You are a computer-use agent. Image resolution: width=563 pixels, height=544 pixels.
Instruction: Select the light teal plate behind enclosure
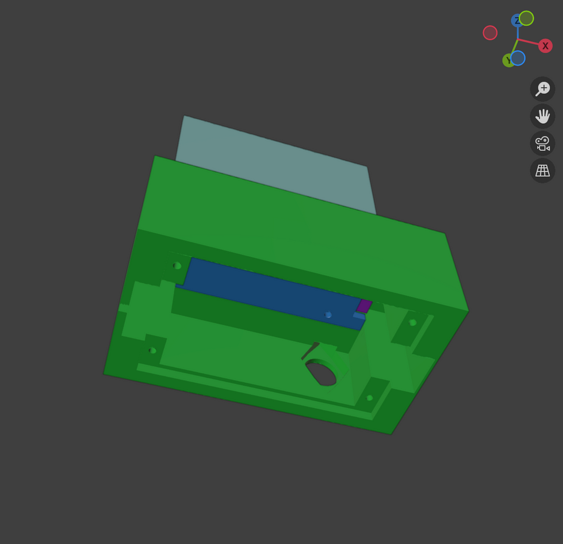275,163
